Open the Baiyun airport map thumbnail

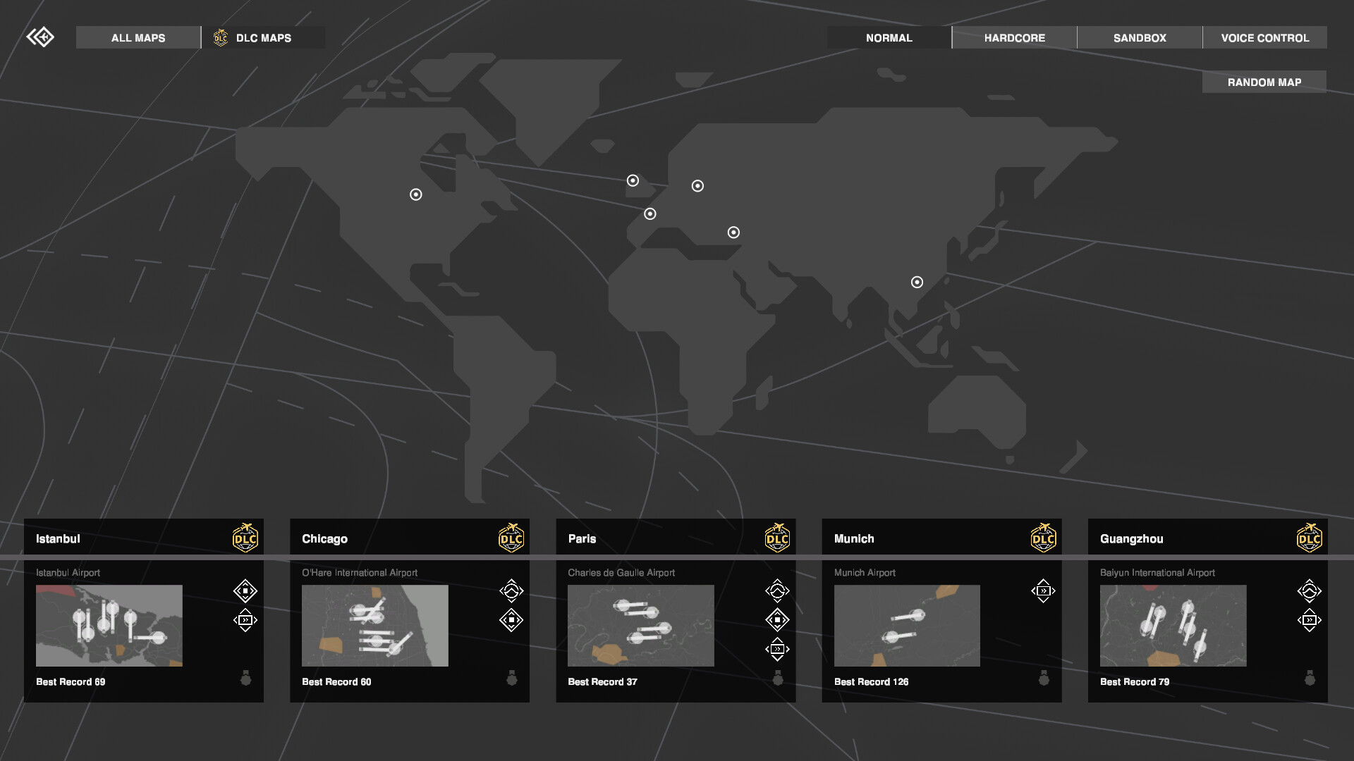[x=1173, y=626]
